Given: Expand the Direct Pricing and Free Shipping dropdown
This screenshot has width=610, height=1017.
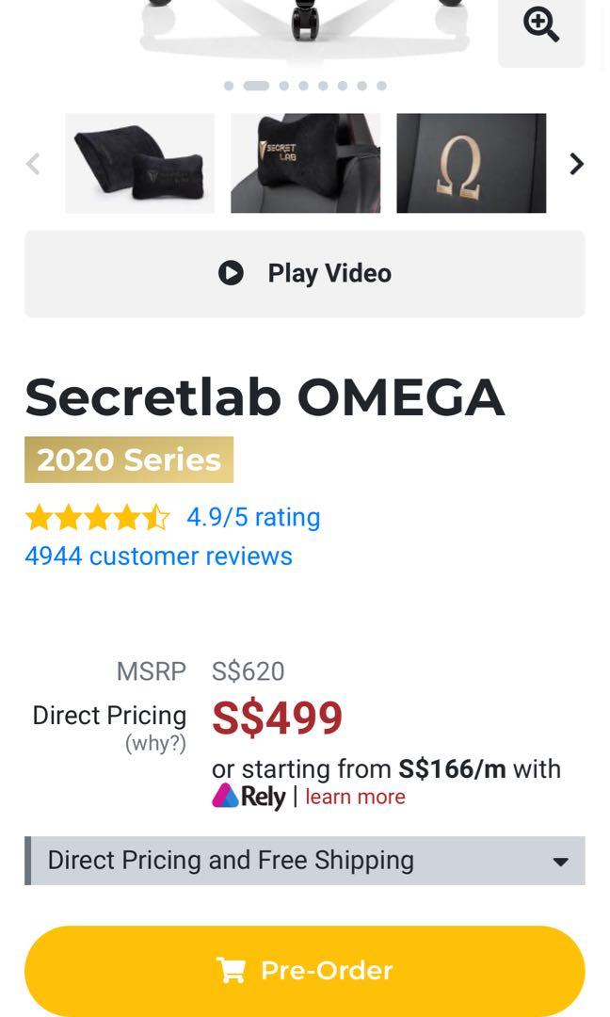Looking at the screenshot, I should point(305,860).
